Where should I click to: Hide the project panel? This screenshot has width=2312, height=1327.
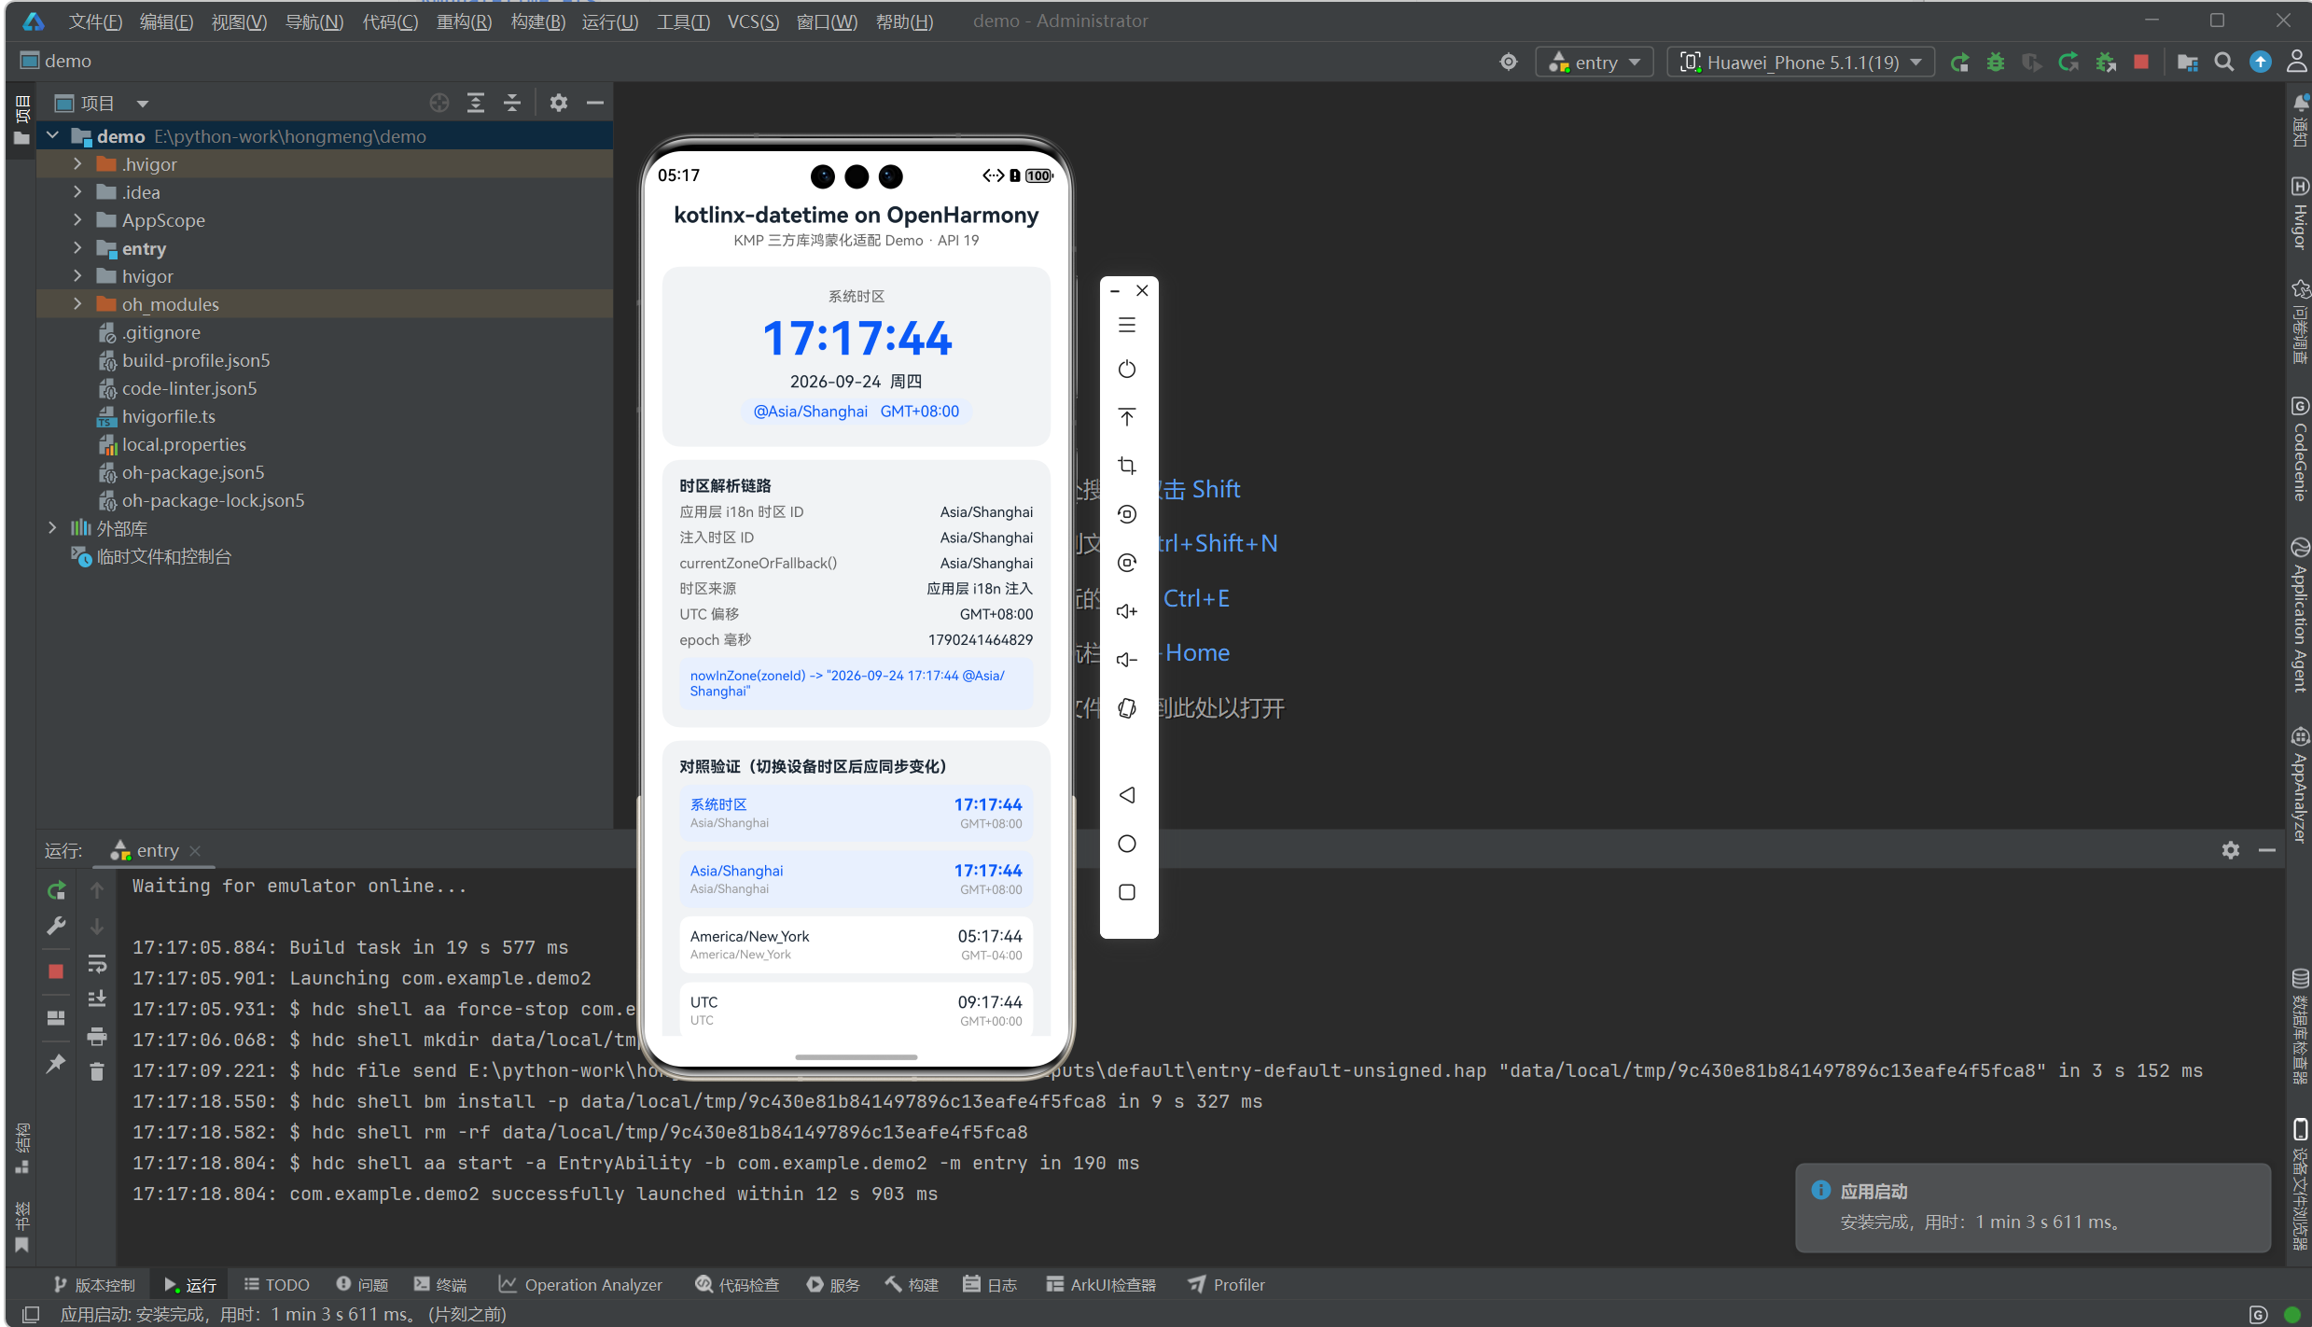tap(595, 104)
